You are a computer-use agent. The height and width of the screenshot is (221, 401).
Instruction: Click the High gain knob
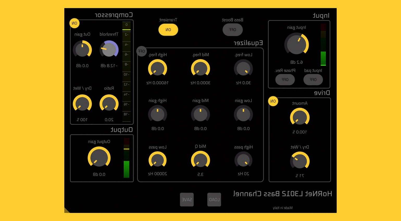[x=158, y=114]
